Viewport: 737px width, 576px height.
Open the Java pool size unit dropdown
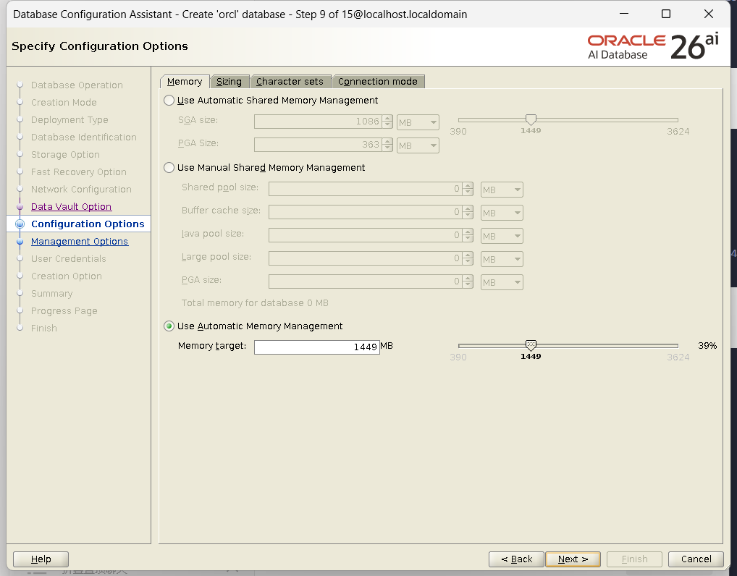pos(502,236)
